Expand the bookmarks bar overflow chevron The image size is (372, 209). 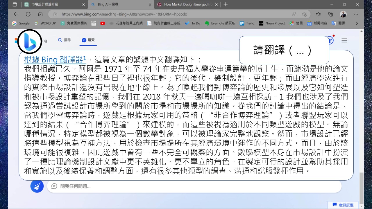pos(357,23)
